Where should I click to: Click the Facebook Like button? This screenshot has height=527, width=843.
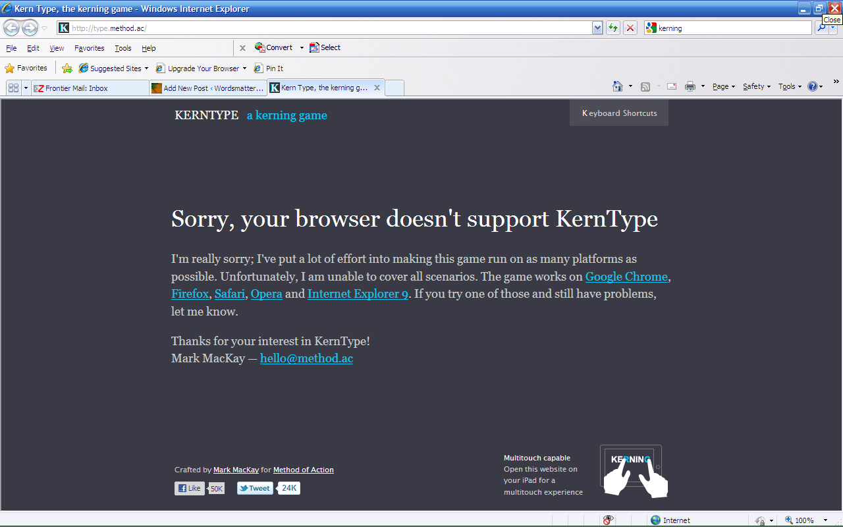pyautogui.click(x=190, y=488)
